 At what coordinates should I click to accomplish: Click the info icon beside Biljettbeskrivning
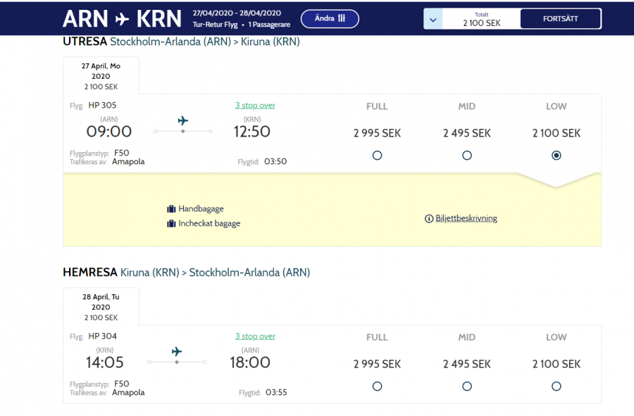429,219
